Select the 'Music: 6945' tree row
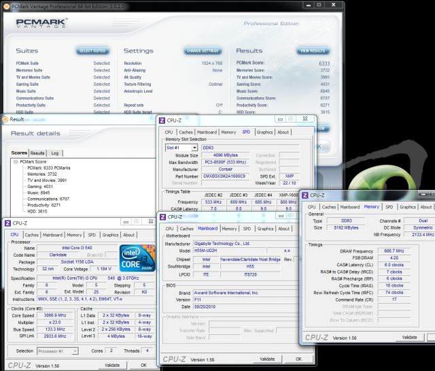 point(39,193)
